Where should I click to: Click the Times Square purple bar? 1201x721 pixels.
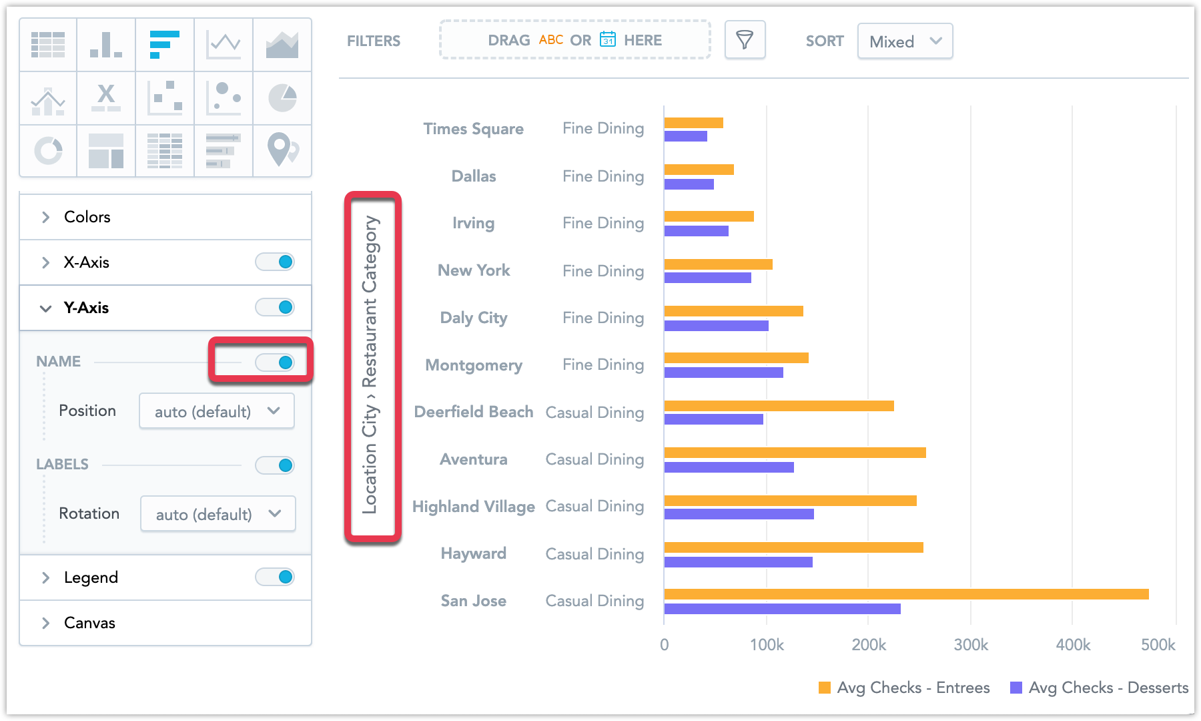click(685, 136)
